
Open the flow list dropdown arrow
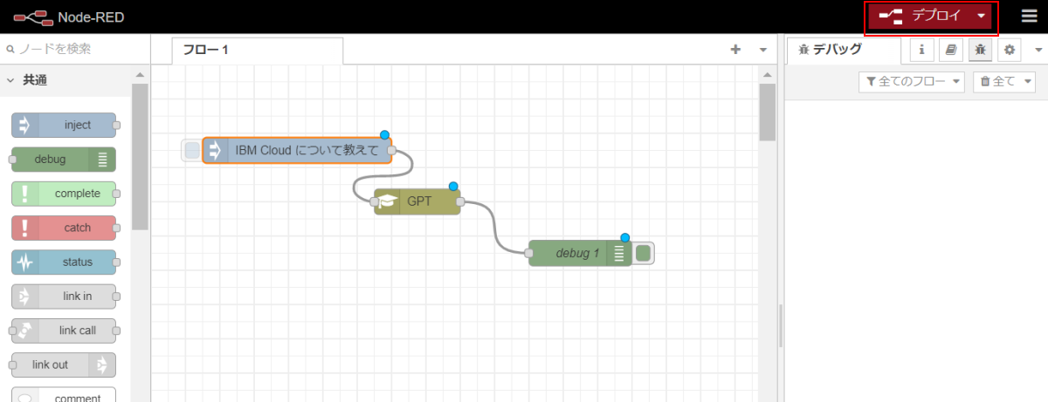(762, 50)
